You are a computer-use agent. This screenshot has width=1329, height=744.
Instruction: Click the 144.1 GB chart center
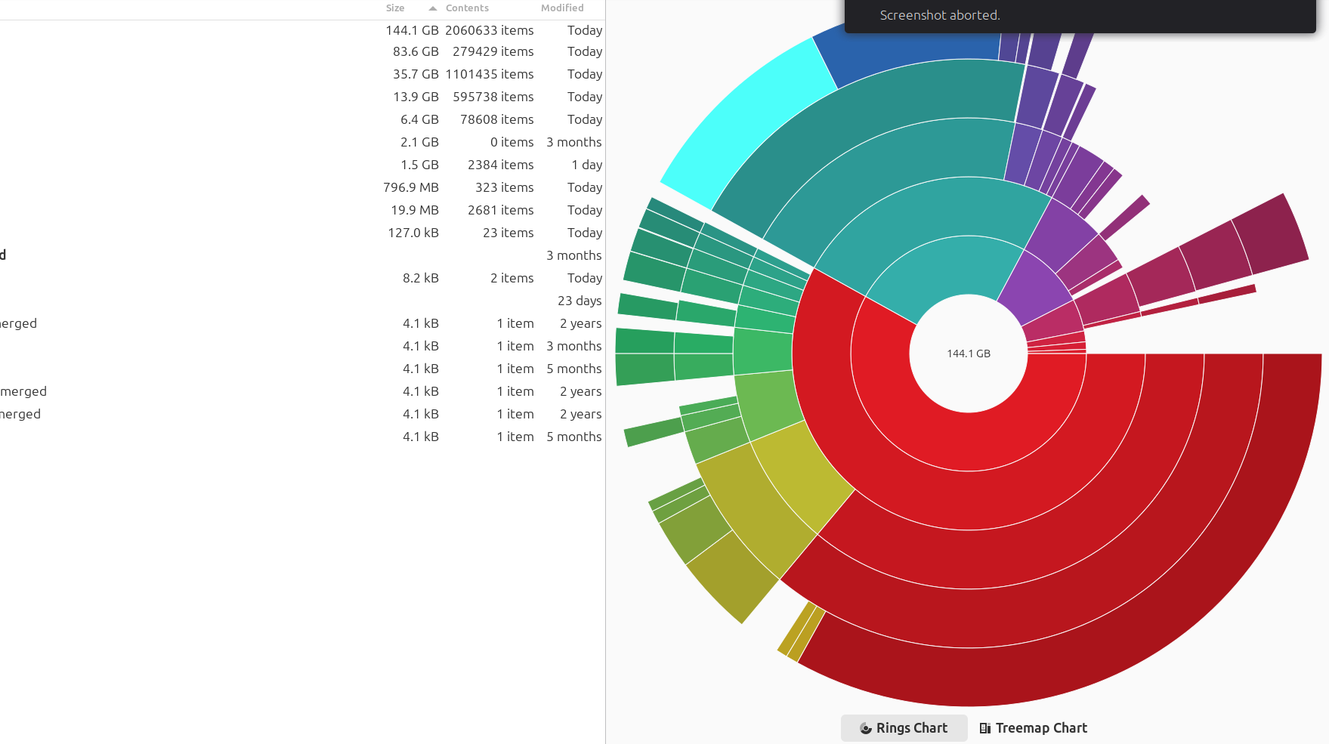click(x=969, y=353)
